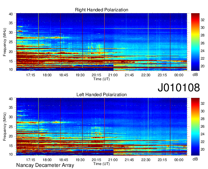This screenshot has height=169, width=208.
Task: Click the 22 dB value on bottom colorbar
Action: 202,142
